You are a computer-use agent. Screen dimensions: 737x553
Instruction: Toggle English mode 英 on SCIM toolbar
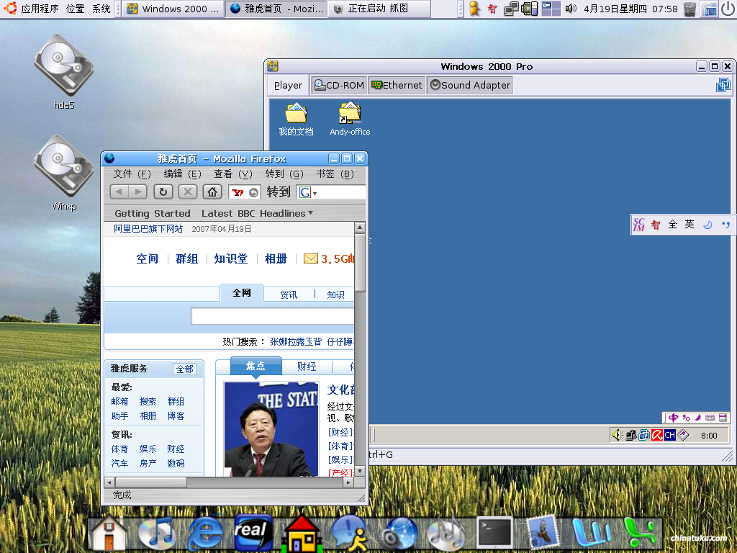689,225
